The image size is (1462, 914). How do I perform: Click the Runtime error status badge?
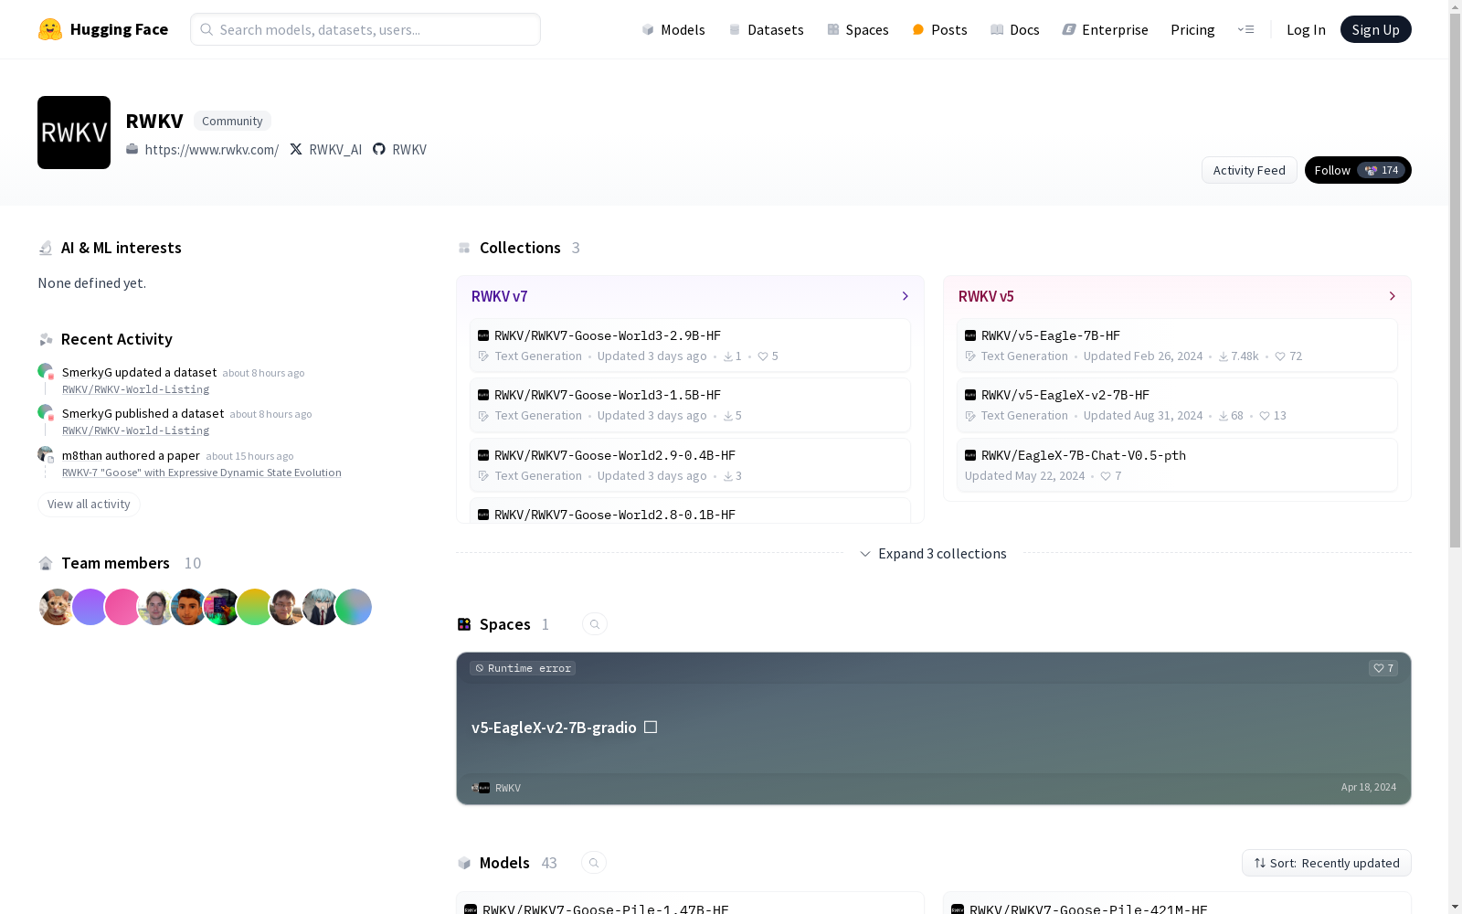coord(523,668)
